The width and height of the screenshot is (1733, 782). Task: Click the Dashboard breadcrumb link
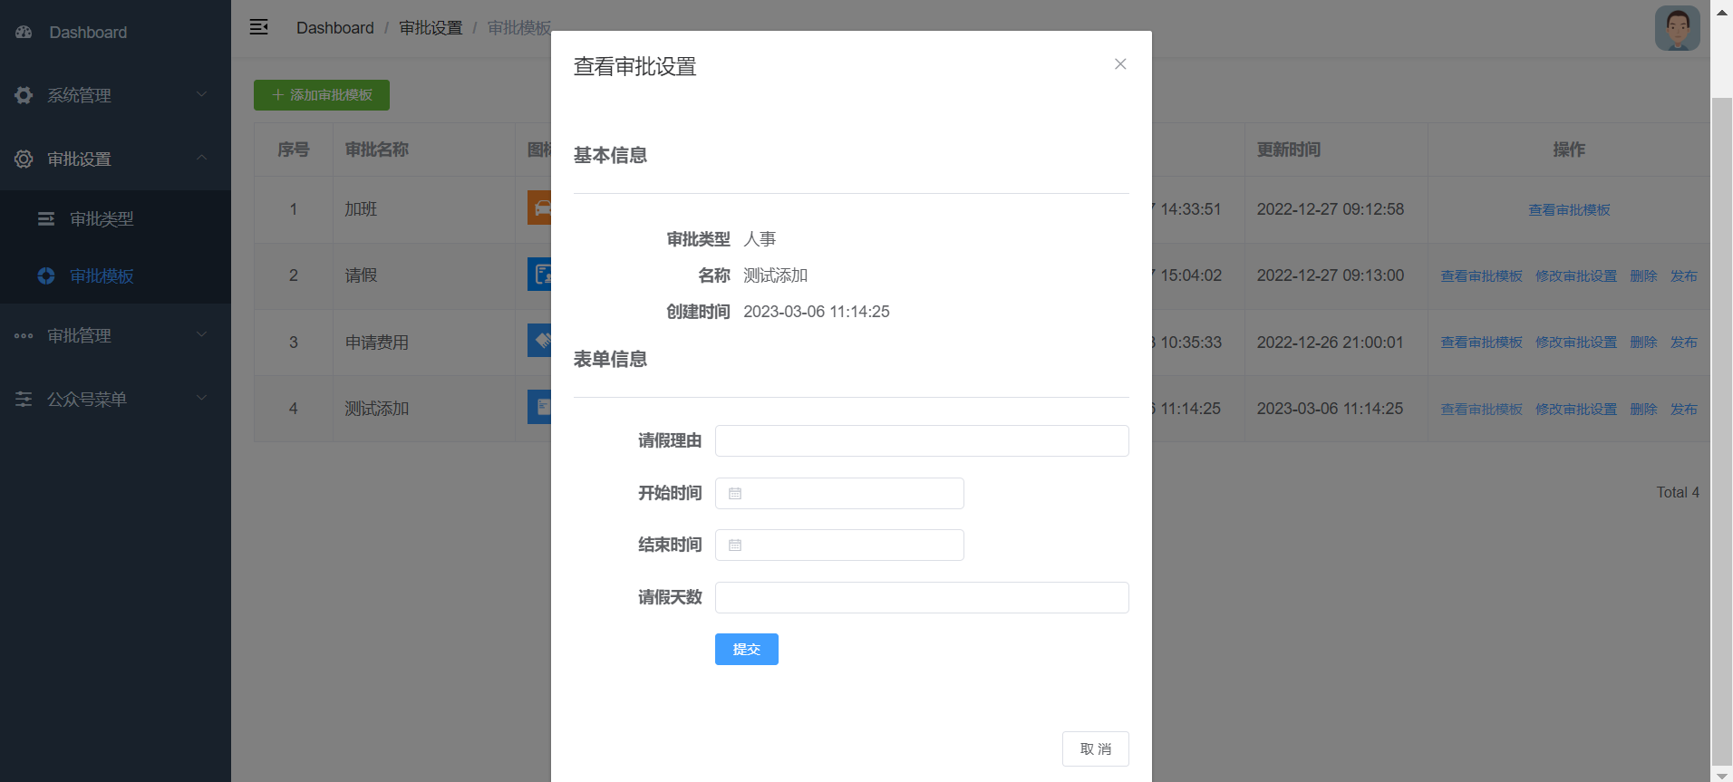click(334, 28)
